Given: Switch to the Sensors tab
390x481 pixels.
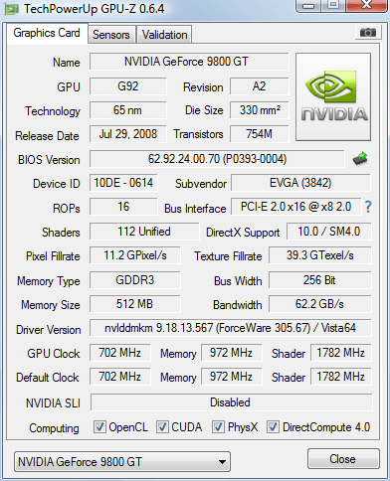Looking at the screenshot, I should (111, 35).
